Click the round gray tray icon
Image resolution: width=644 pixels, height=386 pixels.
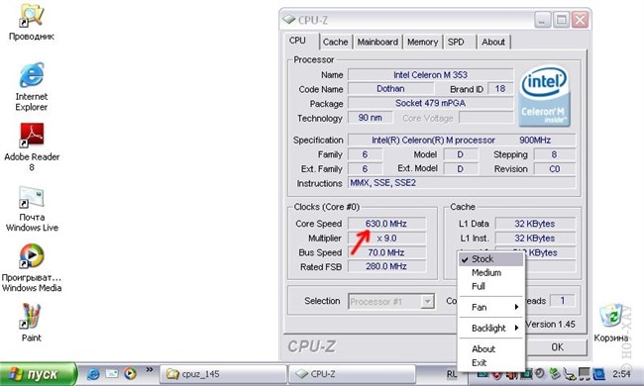(539, 372)
